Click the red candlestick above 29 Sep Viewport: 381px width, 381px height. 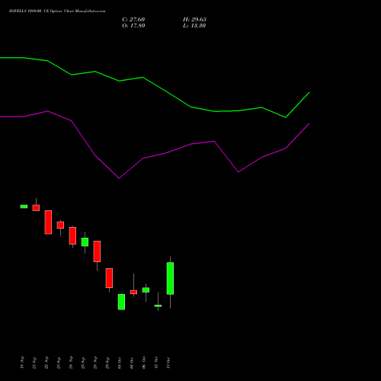(109, 278)
